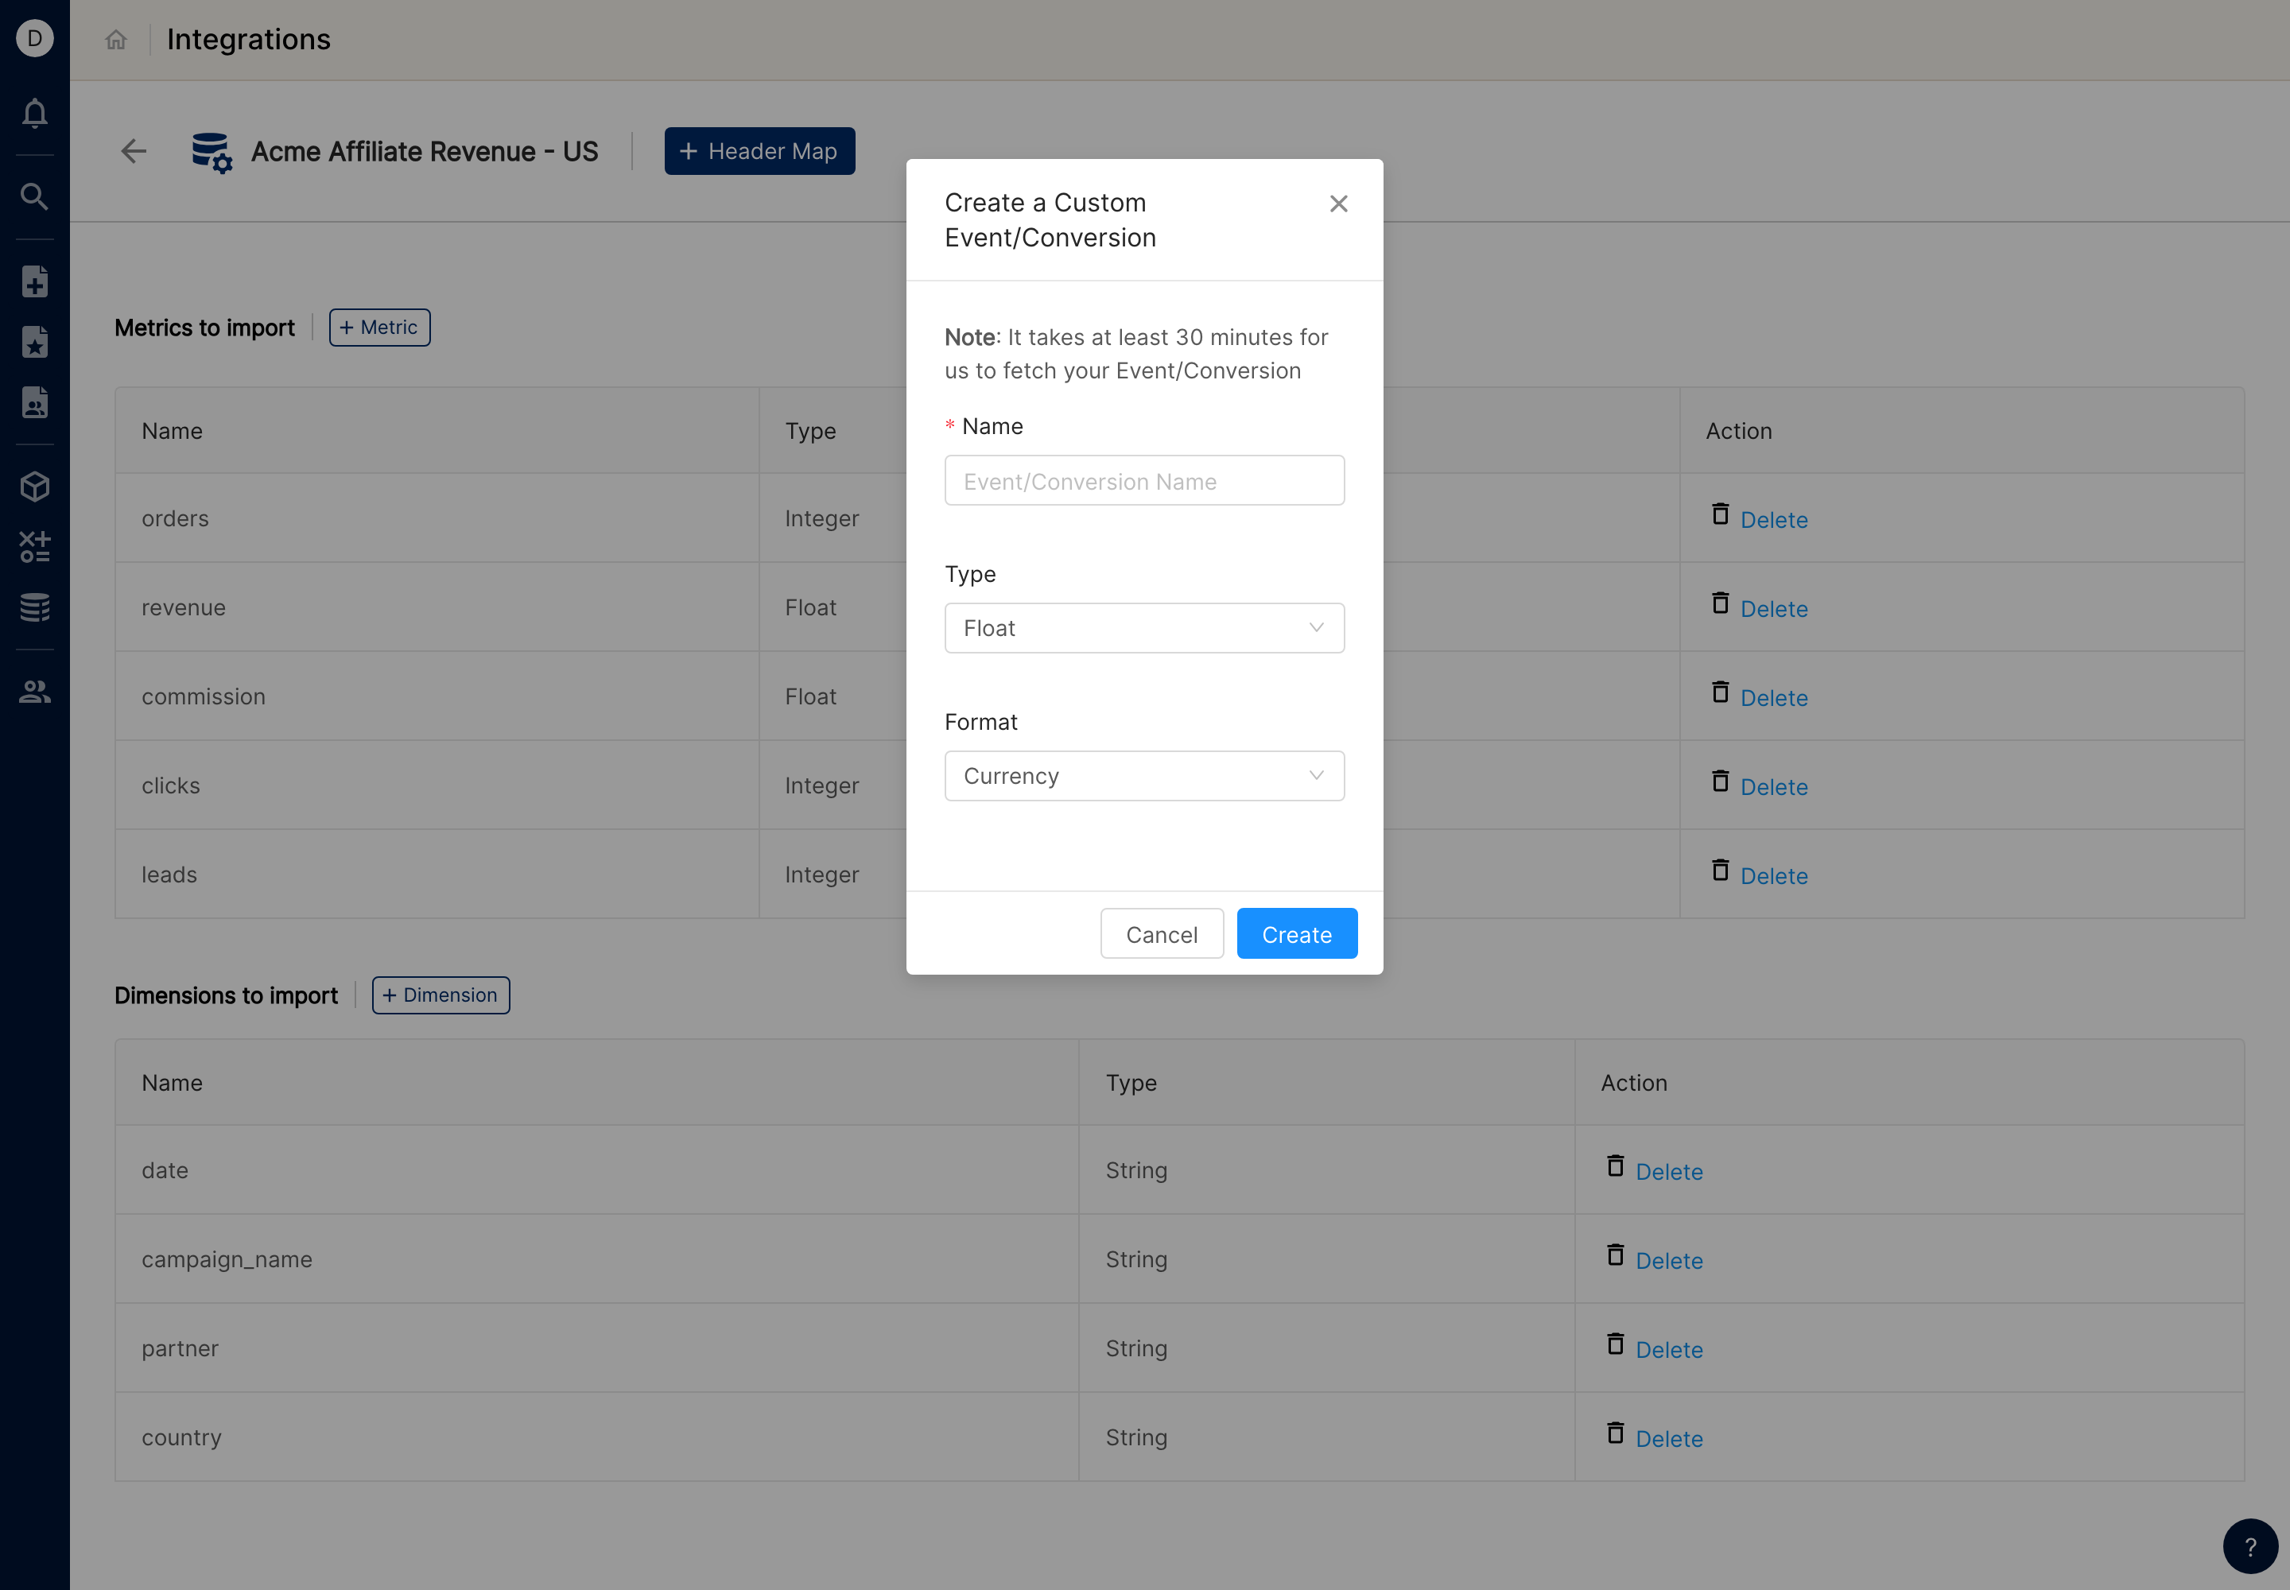This screenshot has width=2290, height=1590.
Task: Open the notifications bell icon
Action: pos(35,113)
